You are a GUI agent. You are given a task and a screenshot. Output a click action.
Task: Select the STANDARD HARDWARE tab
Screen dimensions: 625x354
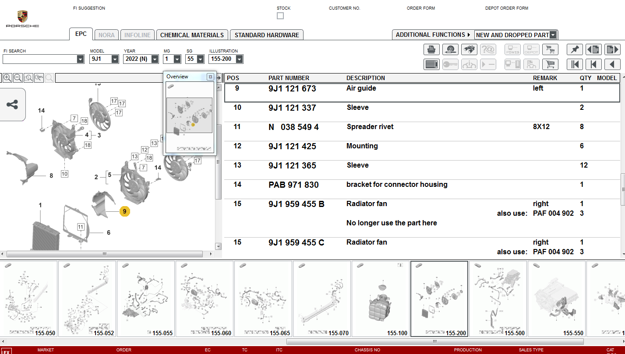pos(266,35)
